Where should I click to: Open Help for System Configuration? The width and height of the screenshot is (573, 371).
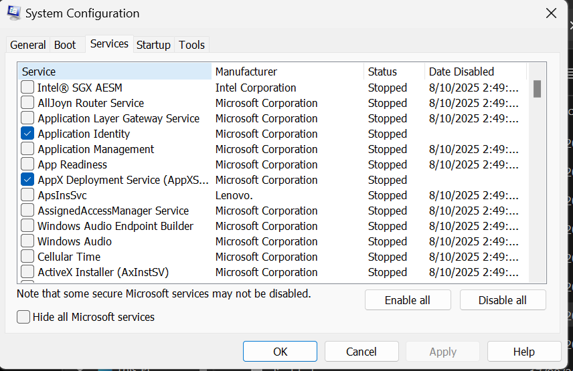point(524,352)
